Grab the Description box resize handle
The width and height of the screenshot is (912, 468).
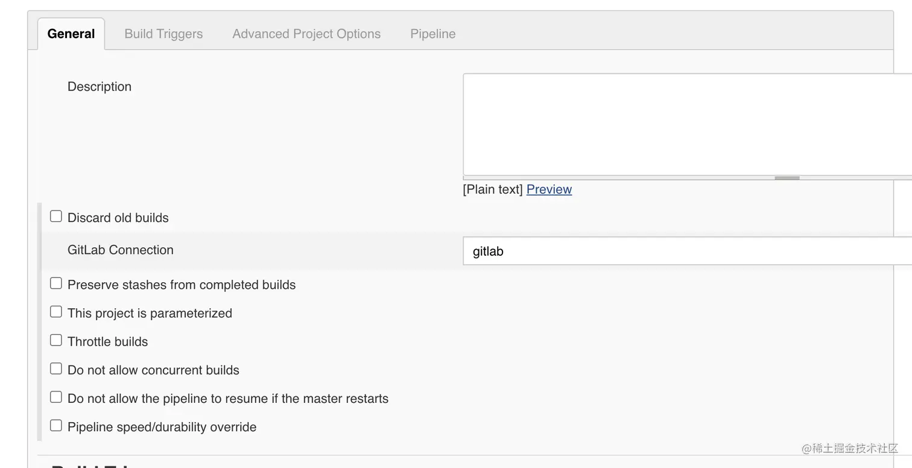pos(787,178)
